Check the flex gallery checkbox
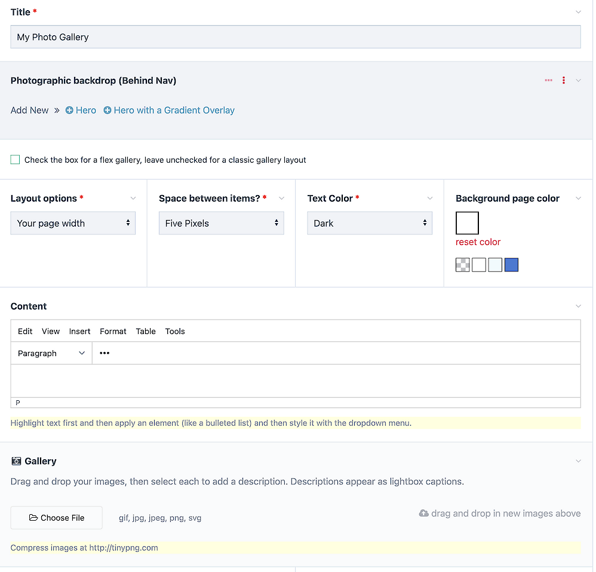The width and height of the screenshot is (596, 572). pyautogui.click(x=15, y=160)
